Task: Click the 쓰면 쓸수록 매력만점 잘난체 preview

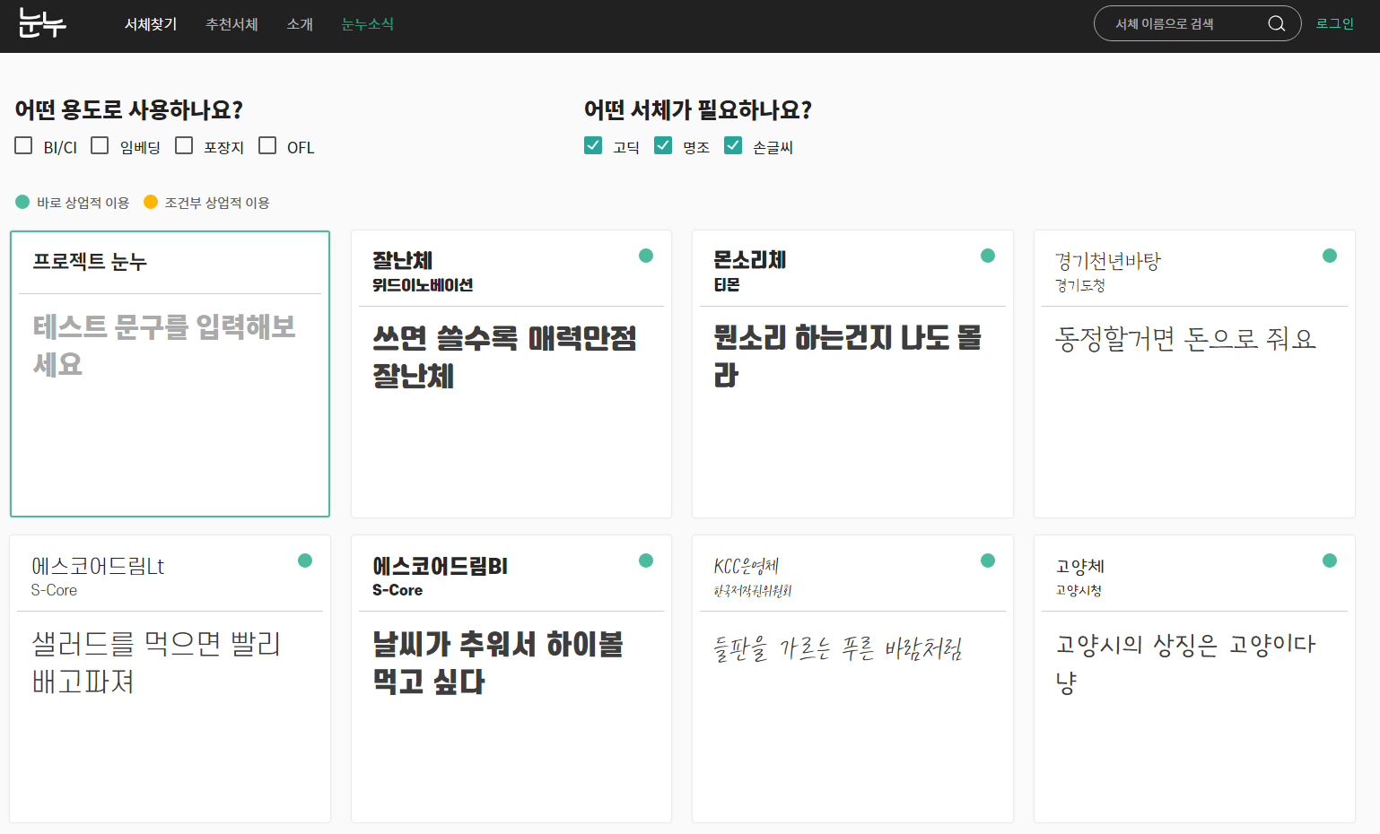Action: pos(505,356)
